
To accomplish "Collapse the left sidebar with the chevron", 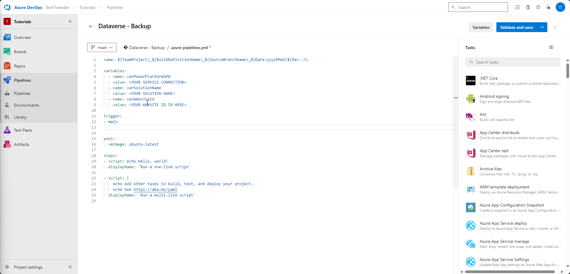I will 70,267.
